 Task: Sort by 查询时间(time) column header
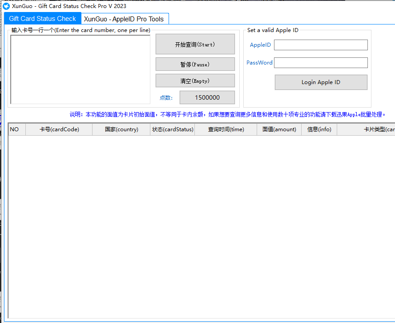226,129
